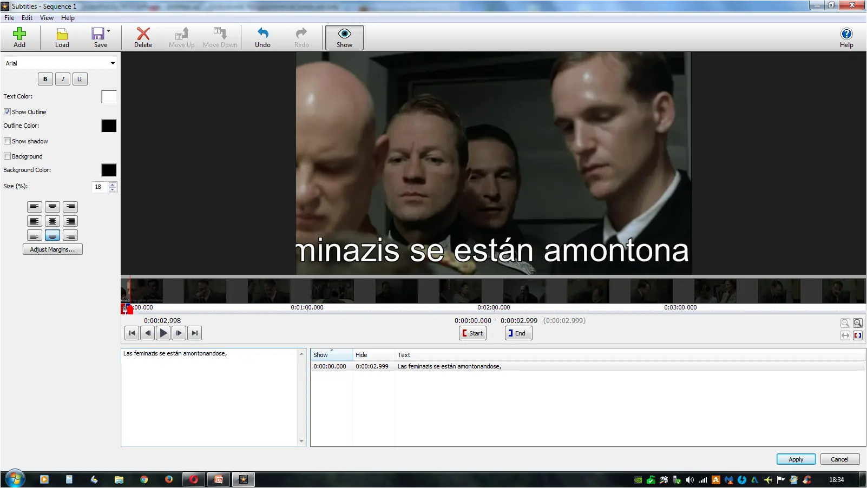Click the subtitle text editing box
Image resolution: width=867 pixels, height=488 pixels.
tap(209, 397)
